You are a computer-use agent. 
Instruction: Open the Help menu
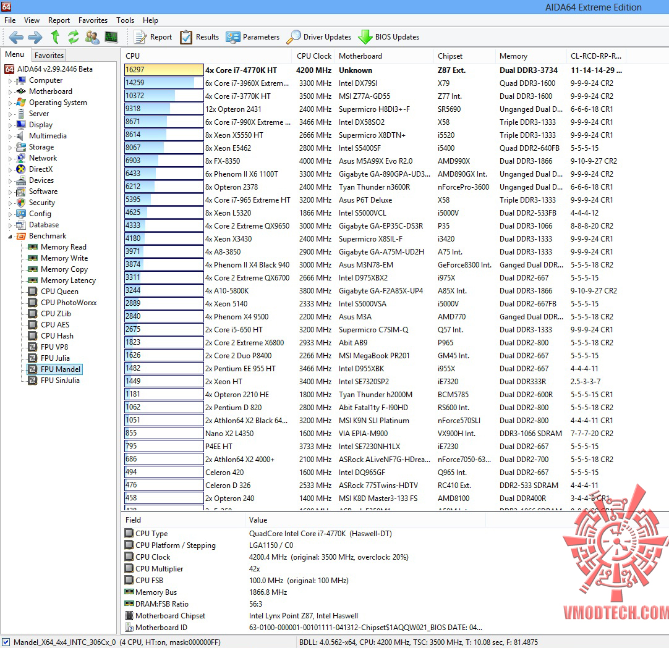(150, 20)
